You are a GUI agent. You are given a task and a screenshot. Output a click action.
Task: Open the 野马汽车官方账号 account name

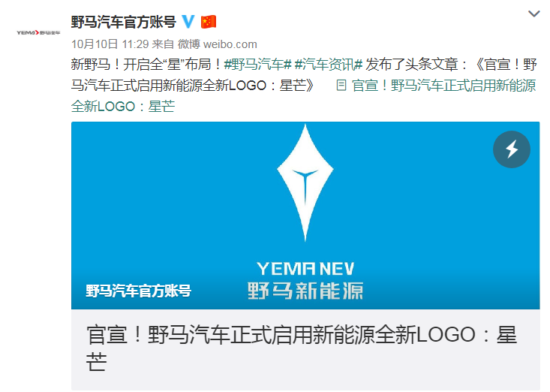tap(124, 22)
